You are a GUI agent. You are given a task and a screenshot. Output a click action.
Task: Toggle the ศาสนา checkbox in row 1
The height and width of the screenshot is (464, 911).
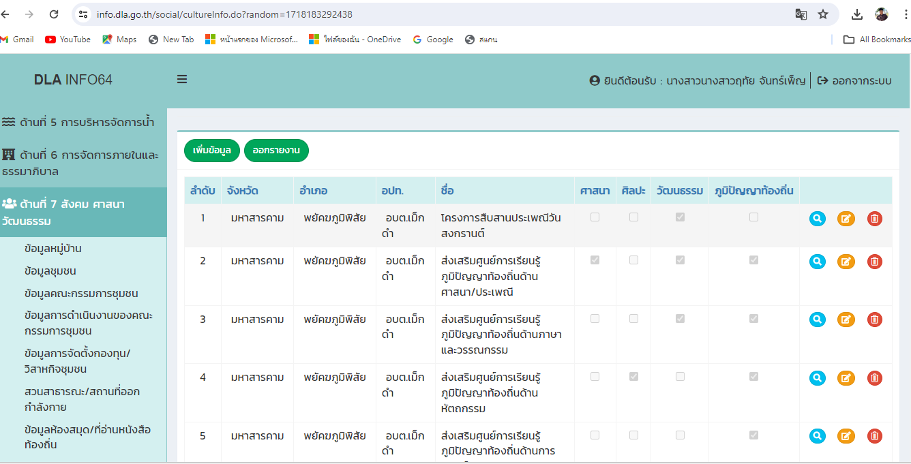[595, 217]
